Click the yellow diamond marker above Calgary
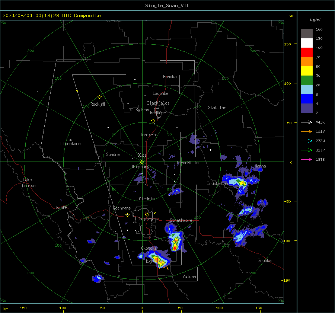 point(147,214)
